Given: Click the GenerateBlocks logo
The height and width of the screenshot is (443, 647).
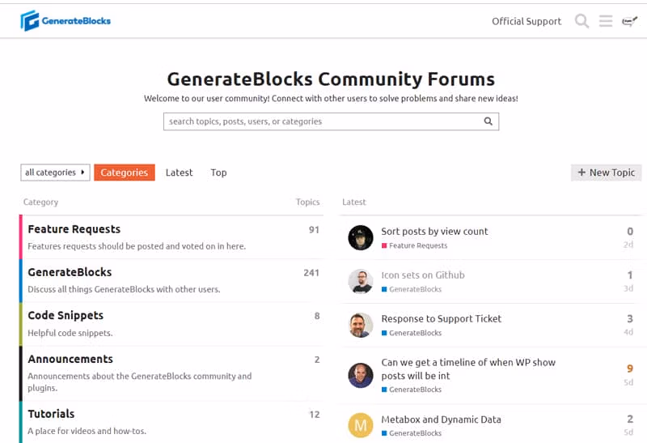Looking at the screenshot, I should click(66, 21).
